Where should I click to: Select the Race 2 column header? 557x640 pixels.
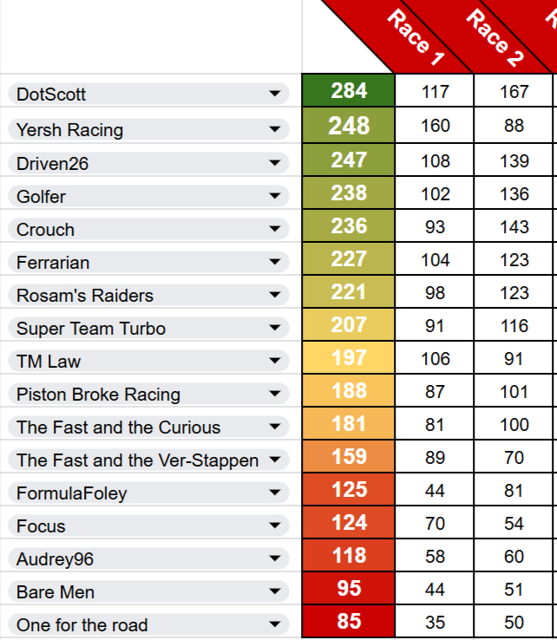(x=495, y=39)
